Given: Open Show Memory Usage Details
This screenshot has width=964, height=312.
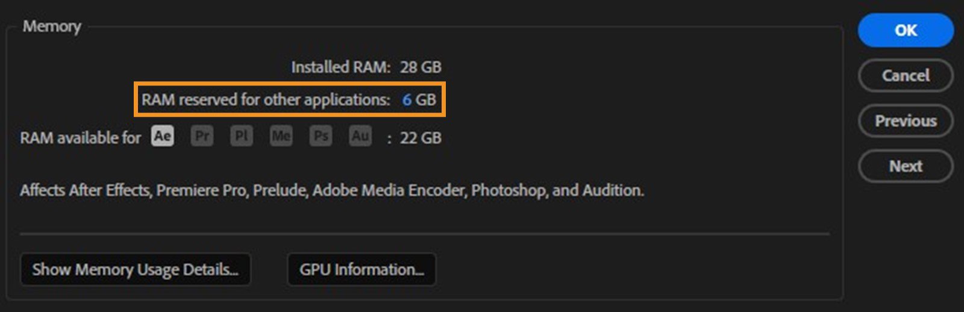Looking at the screenshot, I should [x=135, y=269].
